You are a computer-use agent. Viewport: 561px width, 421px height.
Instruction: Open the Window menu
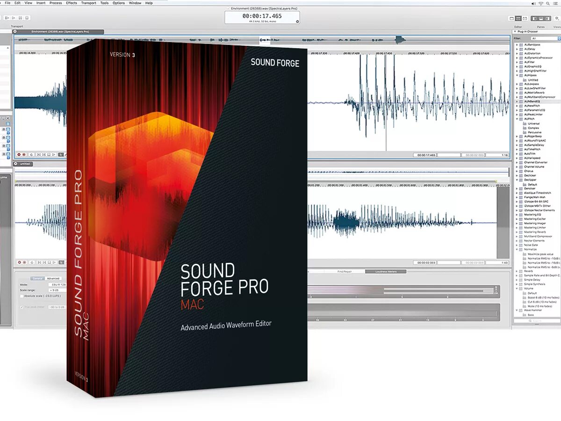pyautogui.click(x=135, y=3)
